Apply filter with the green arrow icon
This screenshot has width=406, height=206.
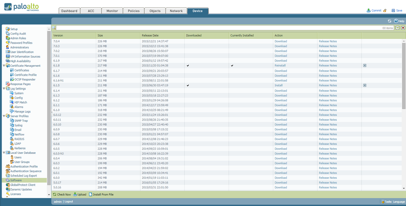397,28
